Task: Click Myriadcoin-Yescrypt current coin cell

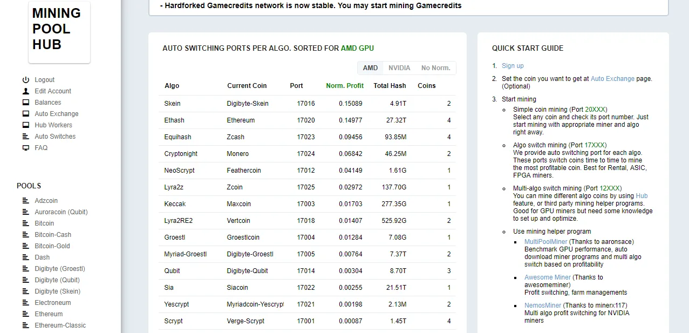Action: 255,304
